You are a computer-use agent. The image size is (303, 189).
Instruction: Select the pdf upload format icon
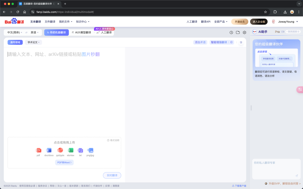38,150
